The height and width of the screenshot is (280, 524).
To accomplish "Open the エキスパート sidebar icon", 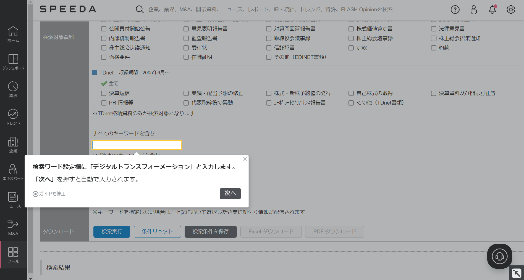I will (x=13, y=172).
